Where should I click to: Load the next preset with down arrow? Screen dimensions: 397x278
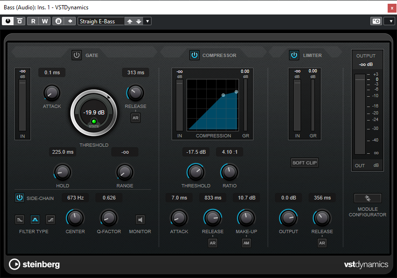[139, 21]
